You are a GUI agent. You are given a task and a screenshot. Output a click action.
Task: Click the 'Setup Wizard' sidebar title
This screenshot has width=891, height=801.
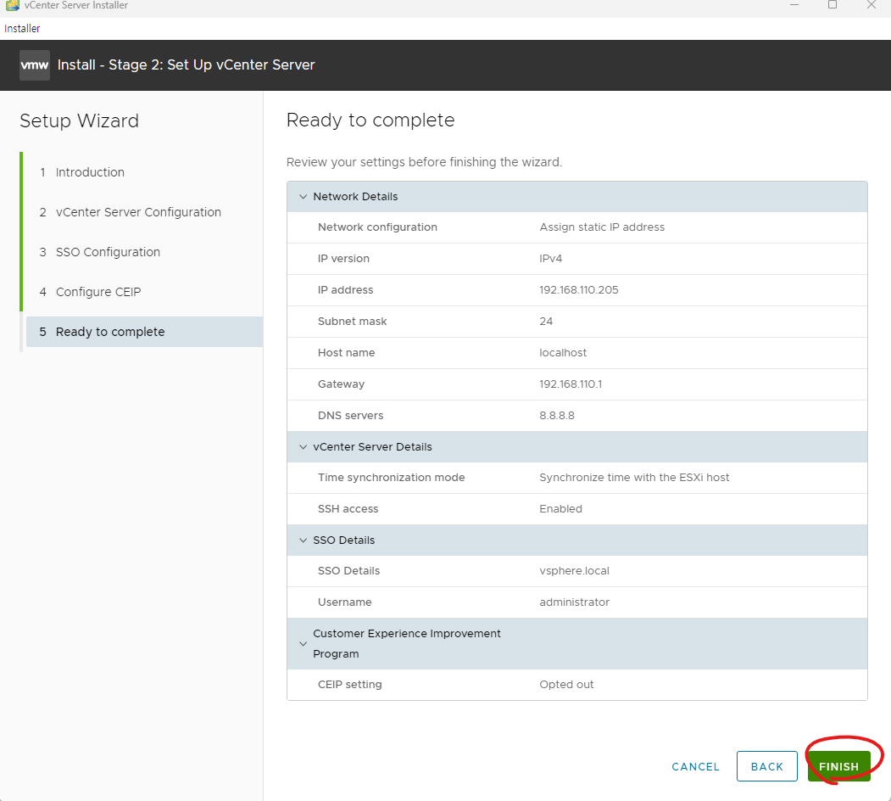point(79,120)
